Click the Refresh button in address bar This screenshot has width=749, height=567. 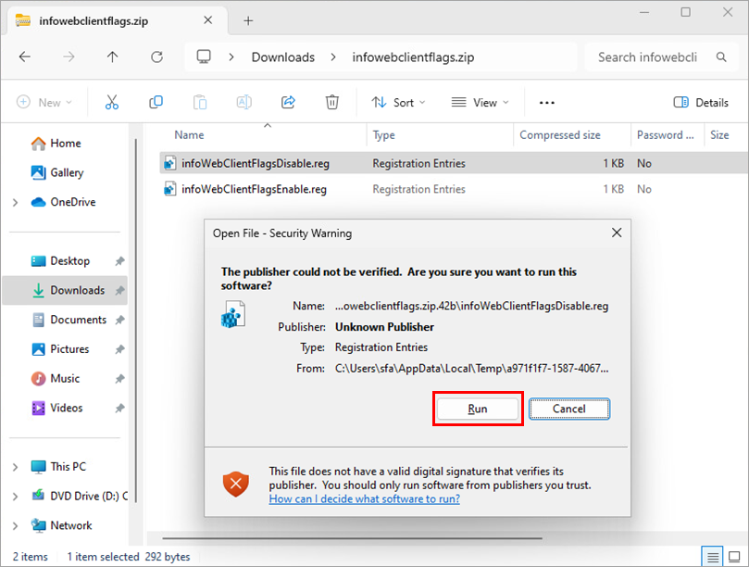156,57
